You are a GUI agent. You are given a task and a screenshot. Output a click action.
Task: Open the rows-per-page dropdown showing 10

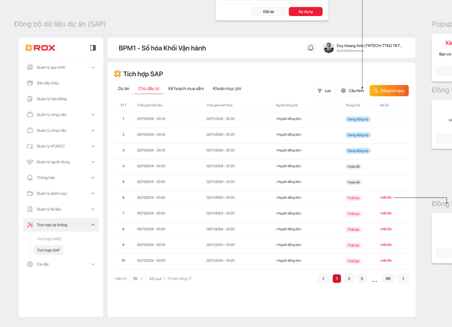pyautogui.click(x=138, y=278)
